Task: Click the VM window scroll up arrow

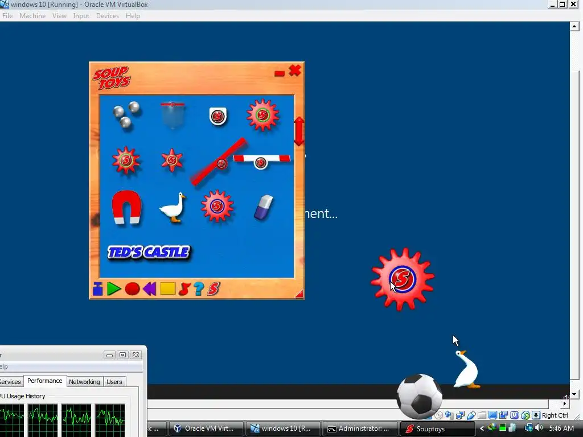Action: click(574, 26)
